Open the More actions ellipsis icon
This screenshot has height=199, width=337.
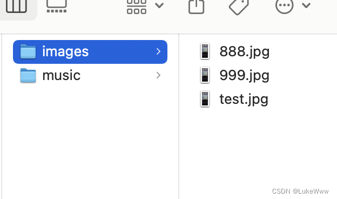284,6
